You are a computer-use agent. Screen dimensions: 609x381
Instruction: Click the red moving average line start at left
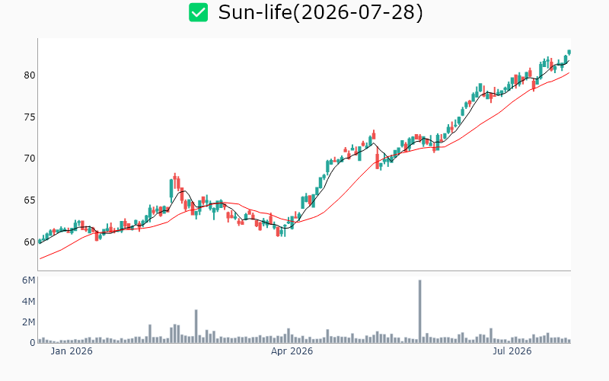coord(40,258)
